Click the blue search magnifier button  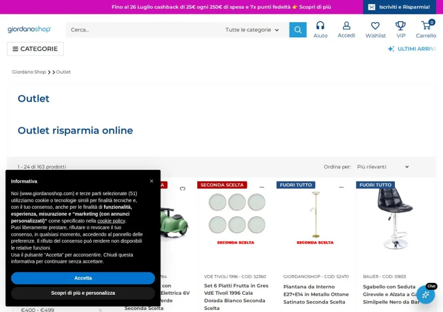[298, 30]
